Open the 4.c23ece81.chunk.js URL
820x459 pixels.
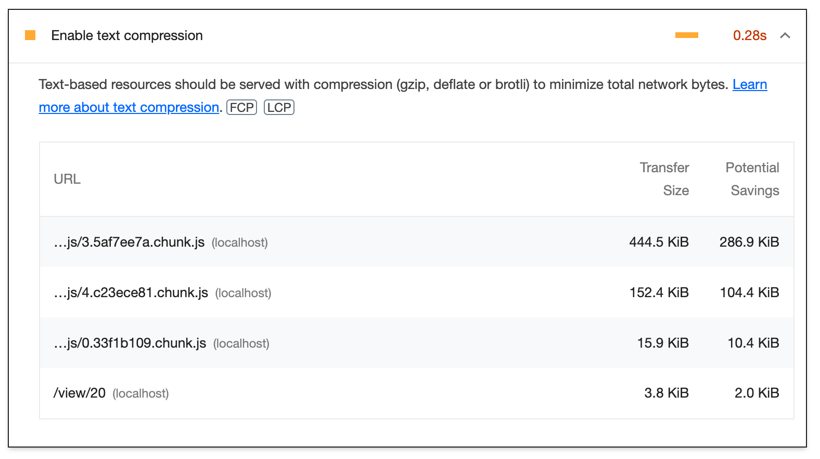pyautogui.click(x=131, y=293)
